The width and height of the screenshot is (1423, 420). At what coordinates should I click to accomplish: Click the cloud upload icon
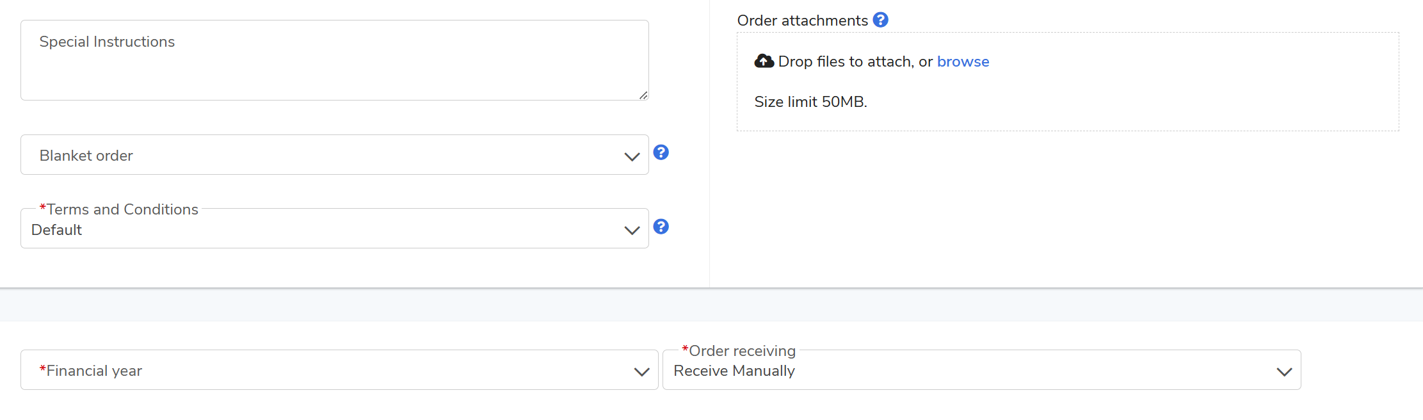pos(764,61)
